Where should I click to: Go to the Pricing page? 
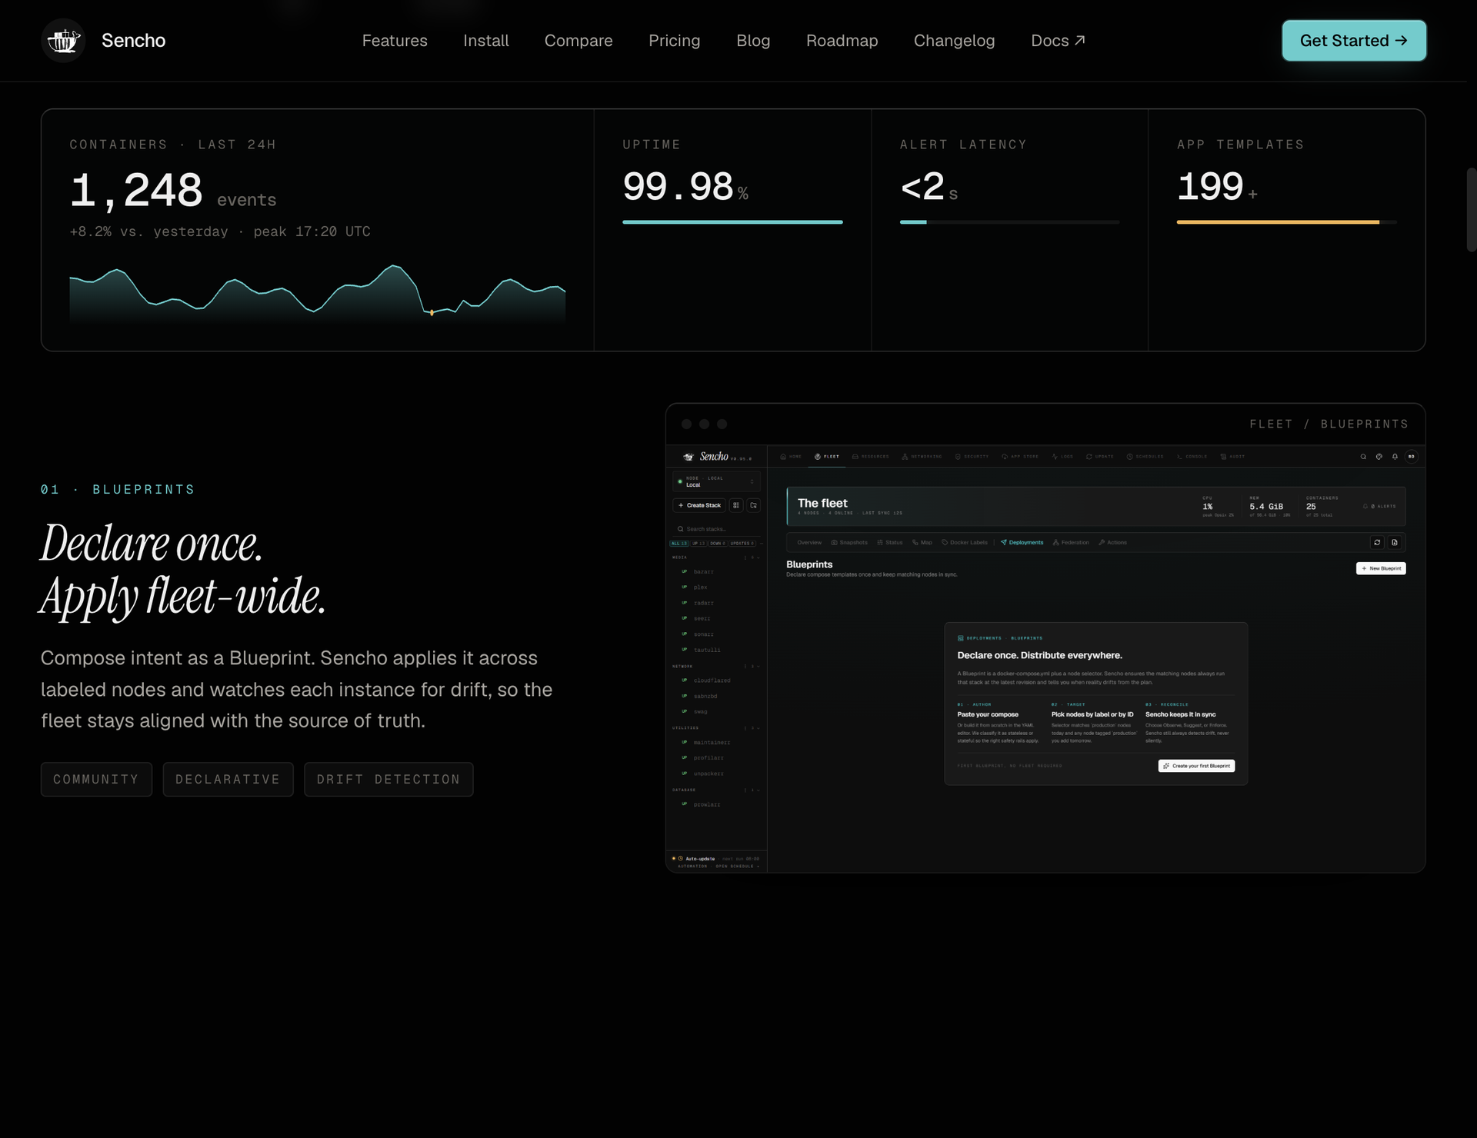675,41
